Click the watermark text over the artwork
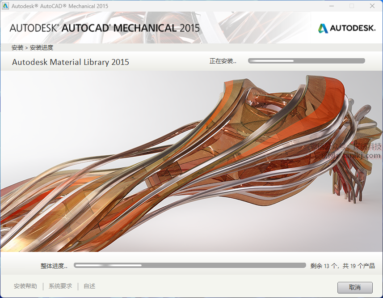Screen dimensions: 383x298 346,151
